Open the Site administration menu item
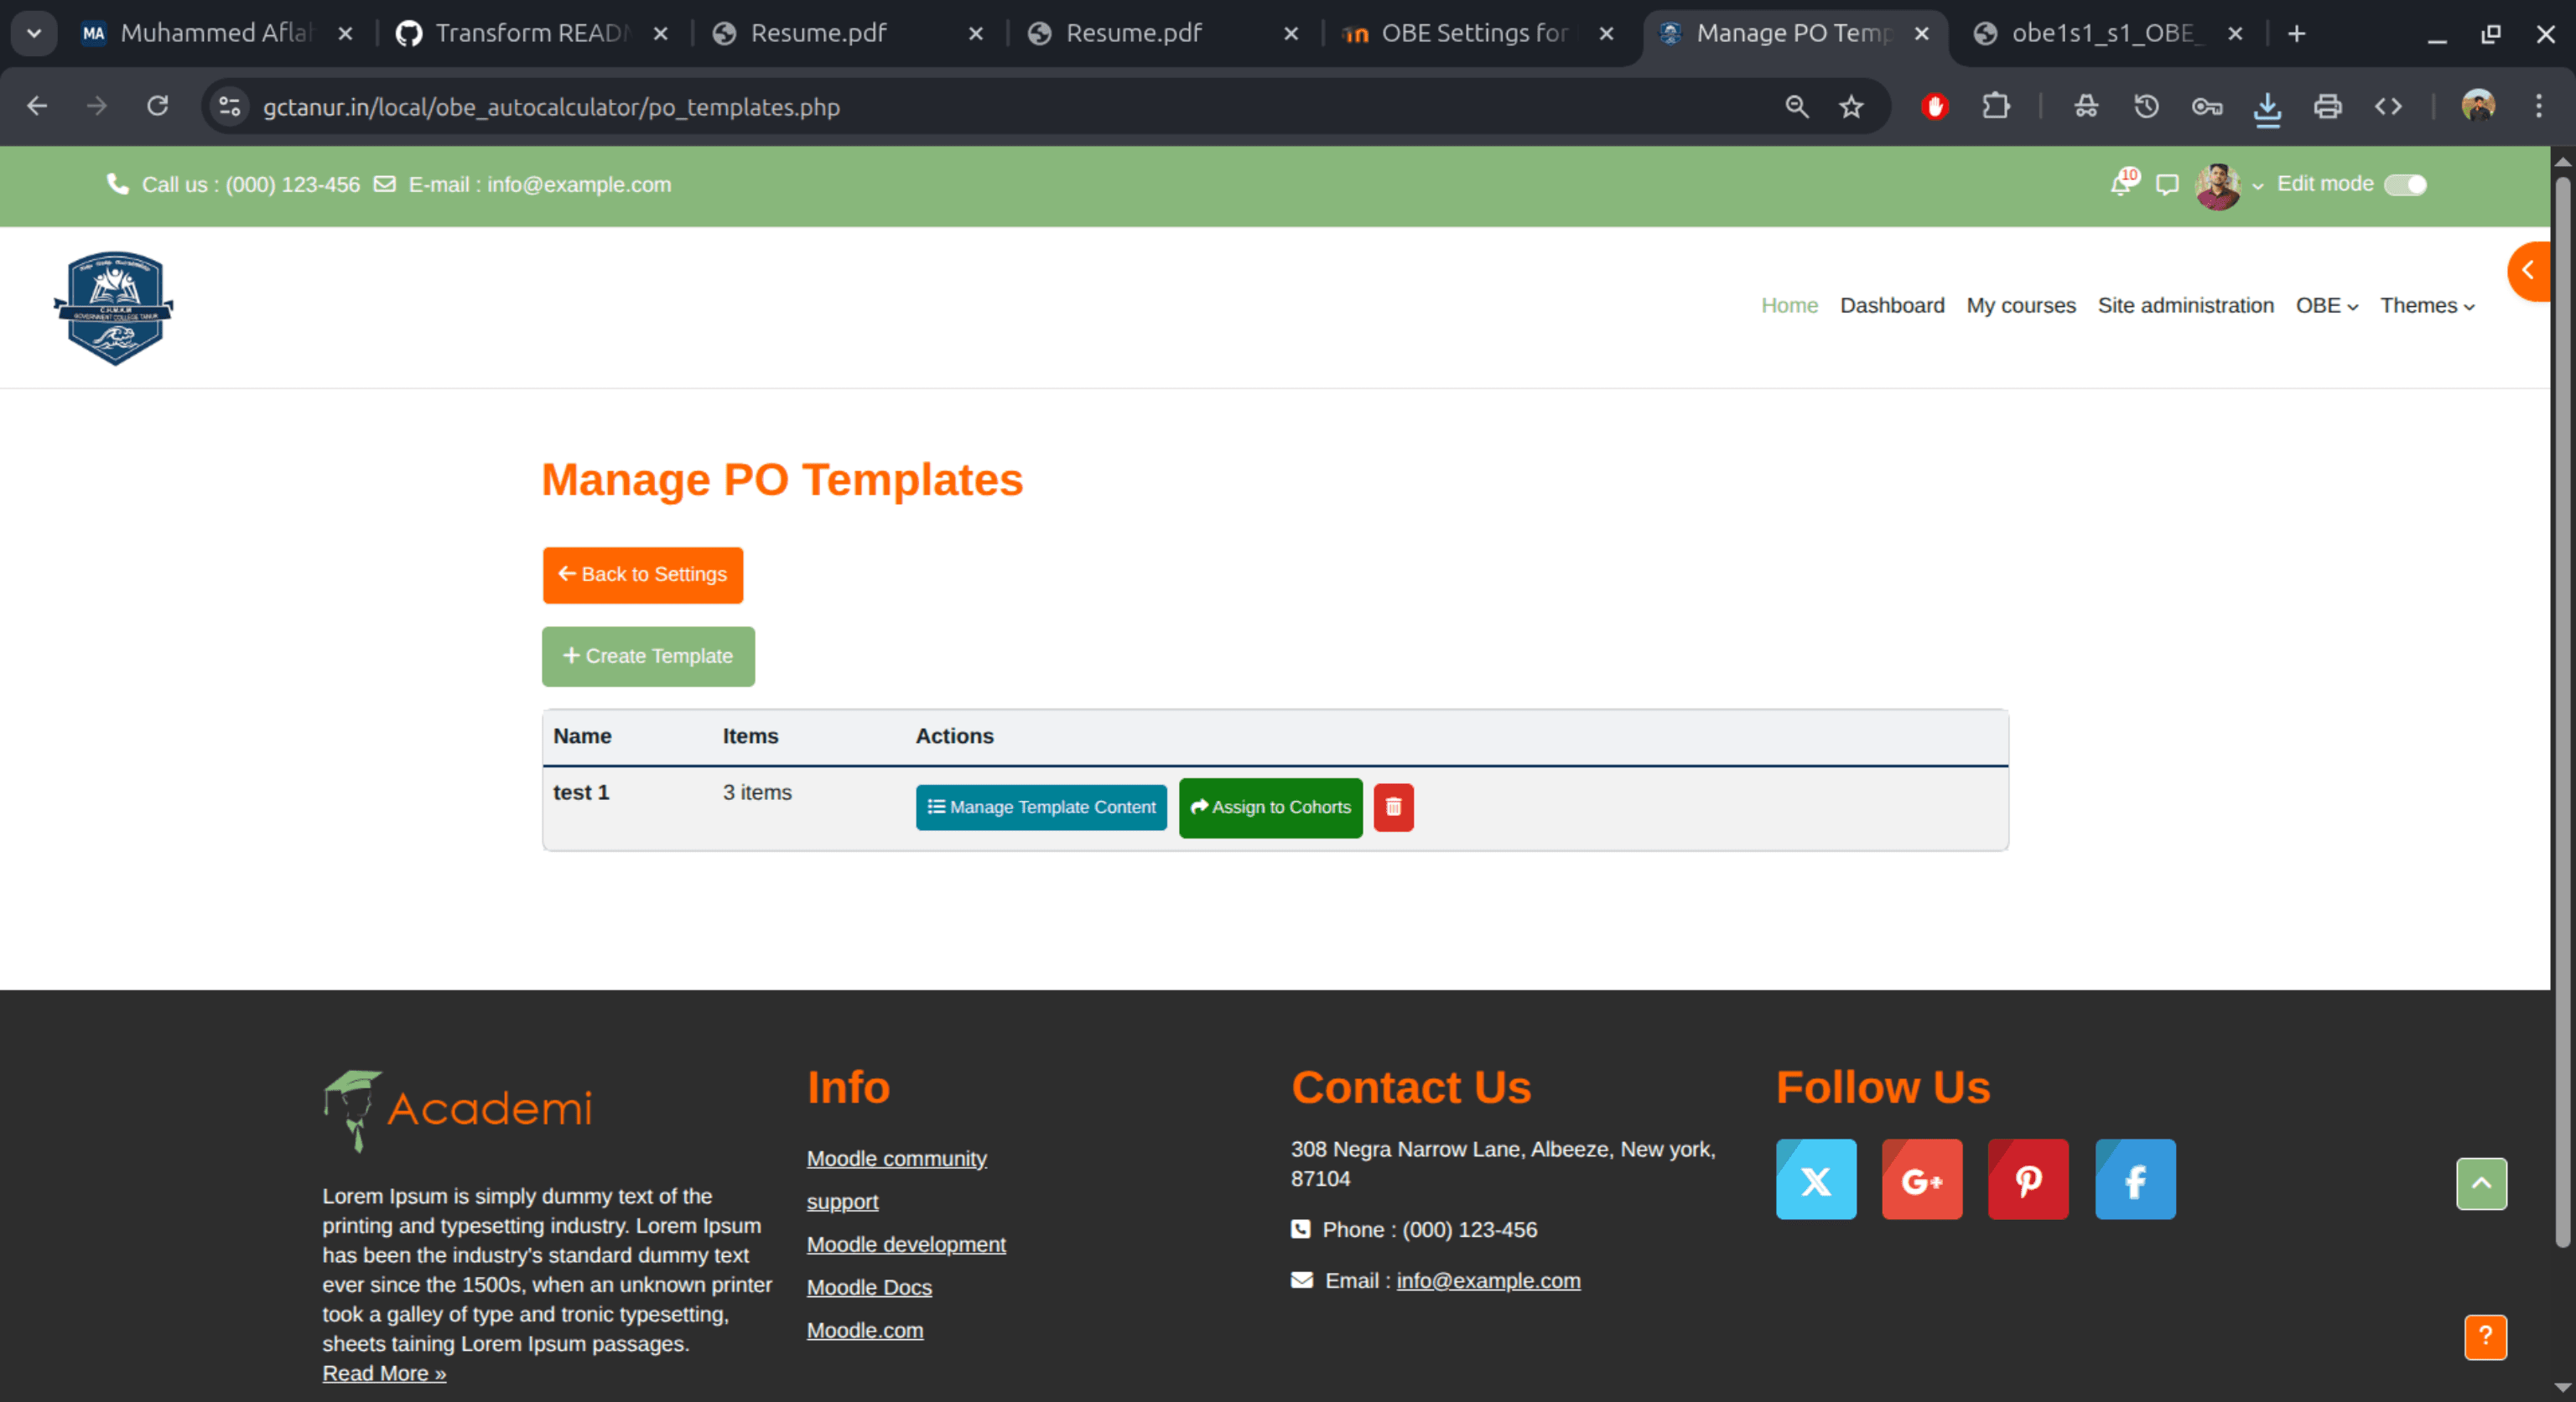2576x1402 pixels. (x=2185, y=306)
